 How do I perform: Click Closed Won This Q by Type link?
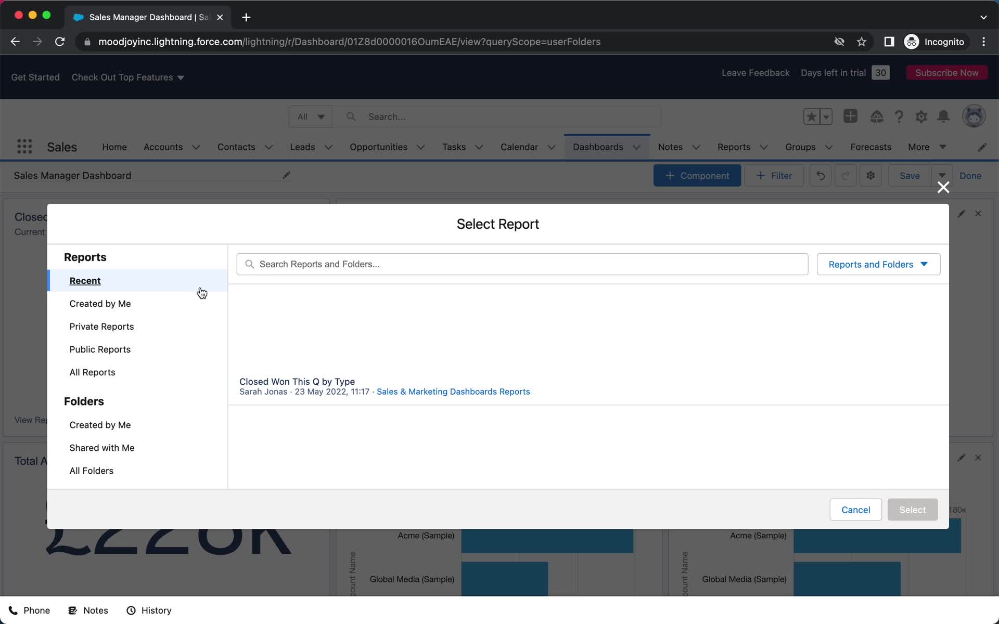(298, 381)
